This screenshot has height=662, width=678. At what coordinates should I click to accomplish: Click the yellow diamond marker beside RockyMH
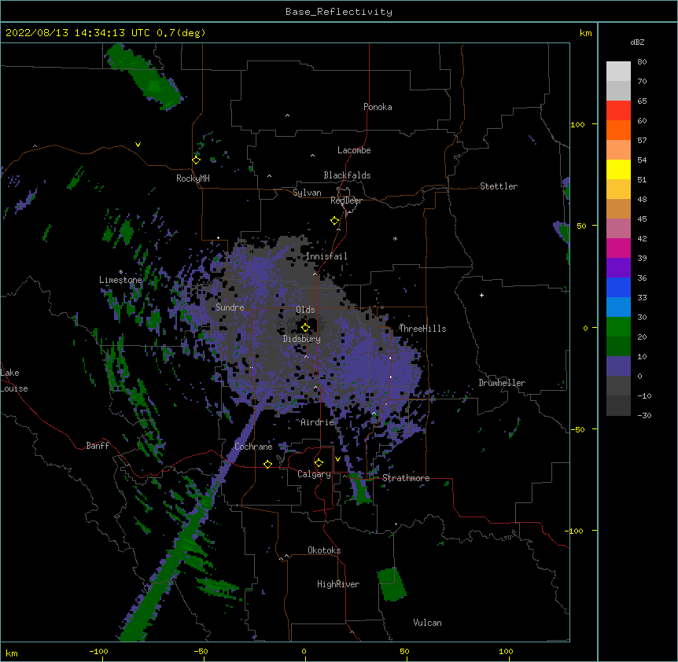[197, 160]
